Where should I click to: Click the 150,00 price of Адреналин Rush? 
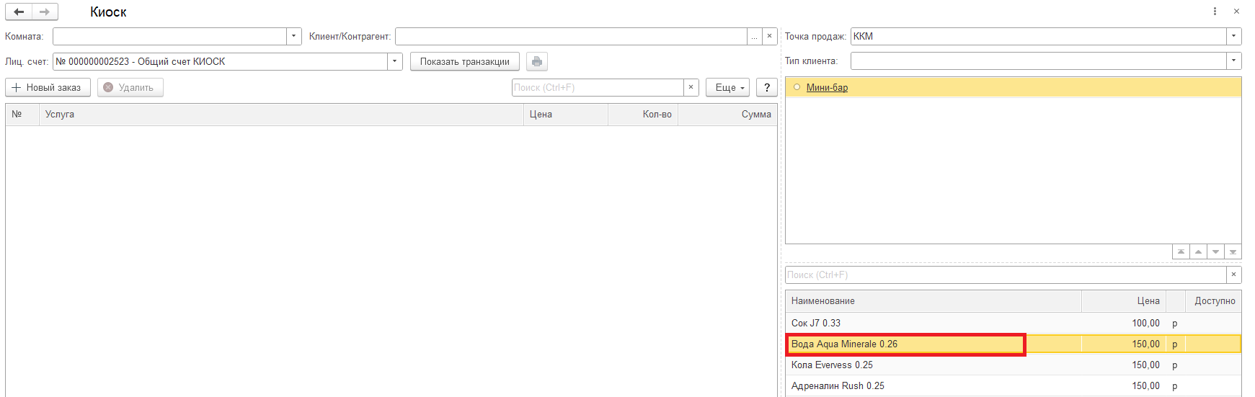click(1145, 385)
